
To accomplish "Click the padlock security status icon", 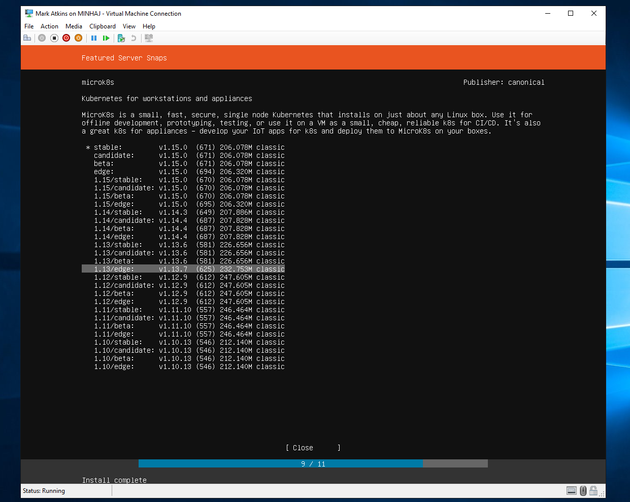I will pyautogui.click(x=593, y=490).
